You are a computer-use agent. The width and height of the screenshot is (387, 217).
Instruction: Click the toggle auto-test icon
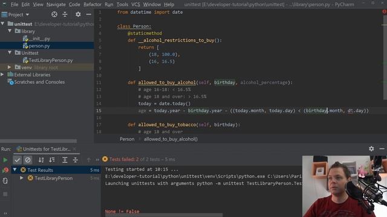coord(5,181)
